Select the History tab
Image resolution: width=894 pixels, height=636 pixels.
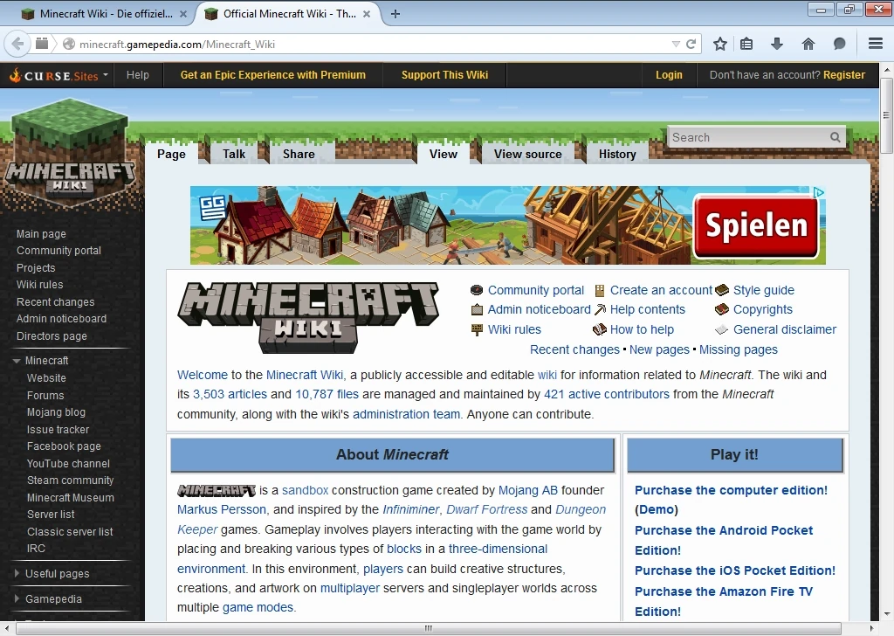tap(617, 154)
